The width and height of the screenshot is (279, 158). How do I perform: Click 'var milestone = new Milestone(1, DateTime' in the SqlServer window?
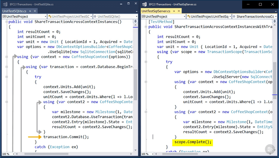(x=228, y=122)
